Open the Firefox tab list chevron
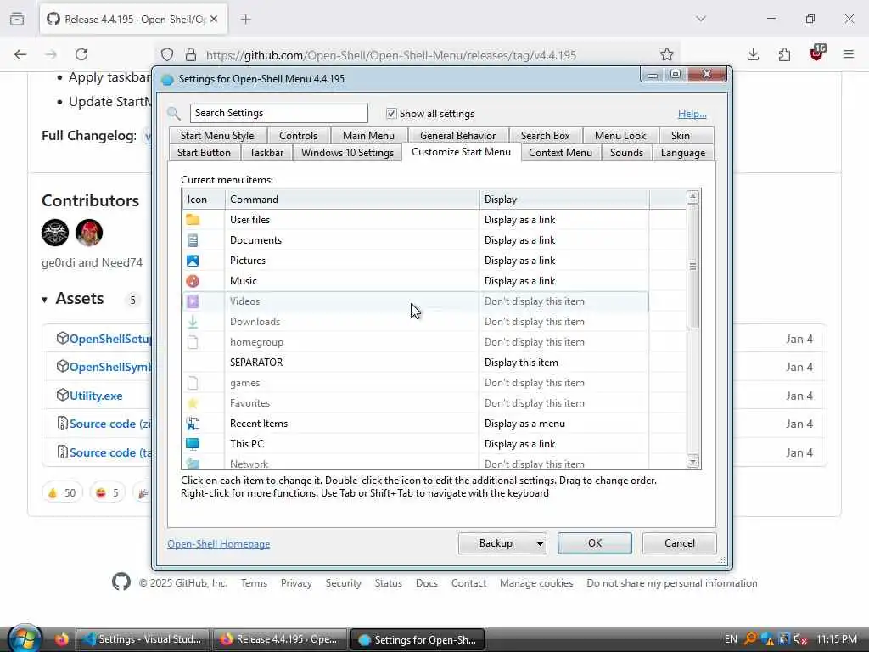 [701, 19]
